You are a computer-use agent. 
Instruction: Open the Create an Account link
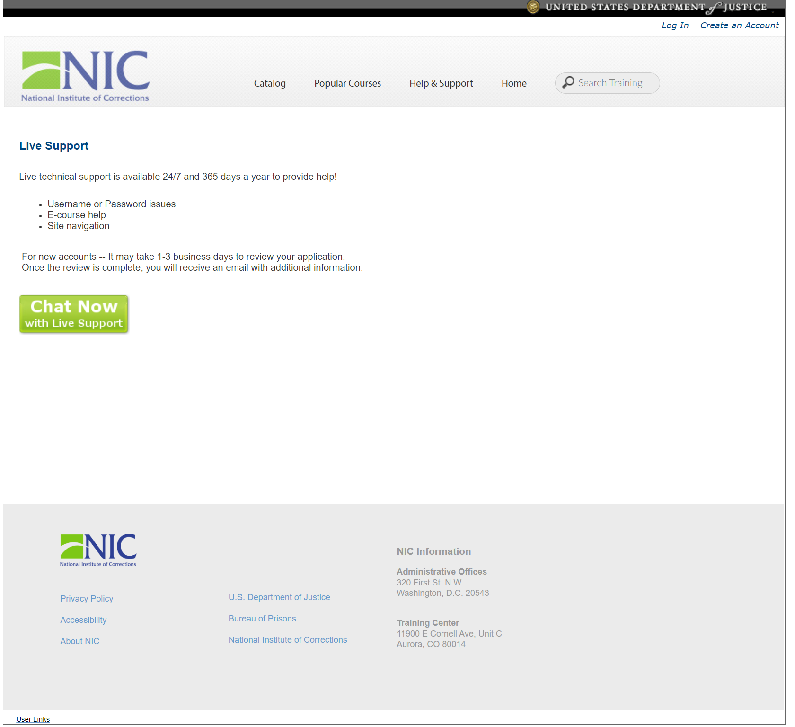739,25
